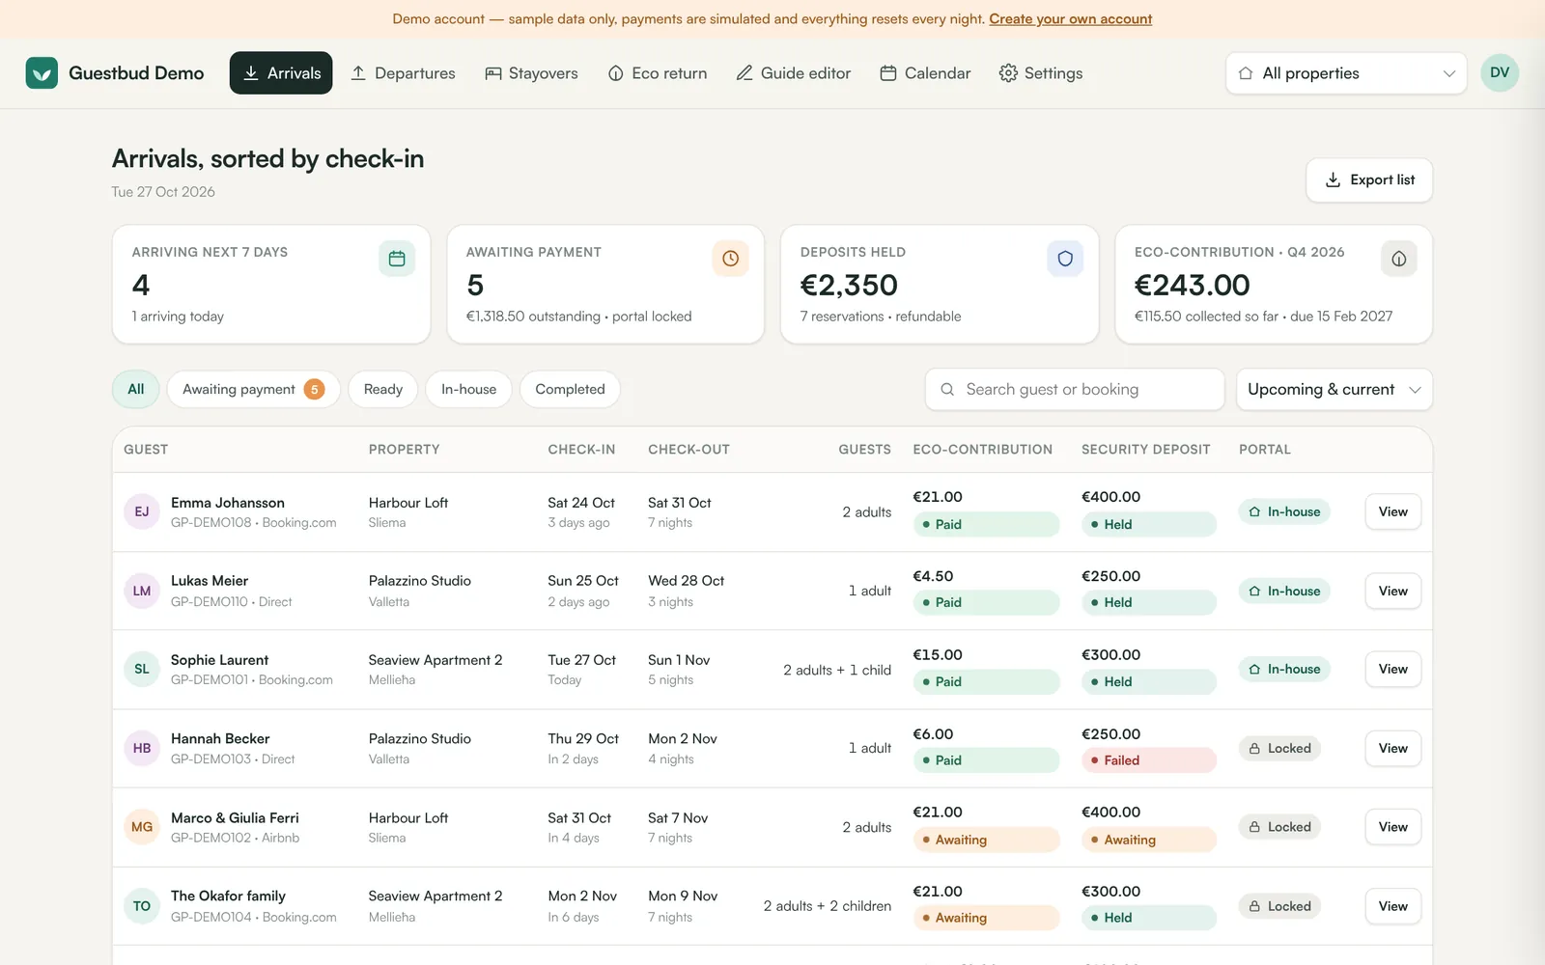
Task: View Lukas Meier's reservation
Action: pyautogui.click(x=1392, y=591)
